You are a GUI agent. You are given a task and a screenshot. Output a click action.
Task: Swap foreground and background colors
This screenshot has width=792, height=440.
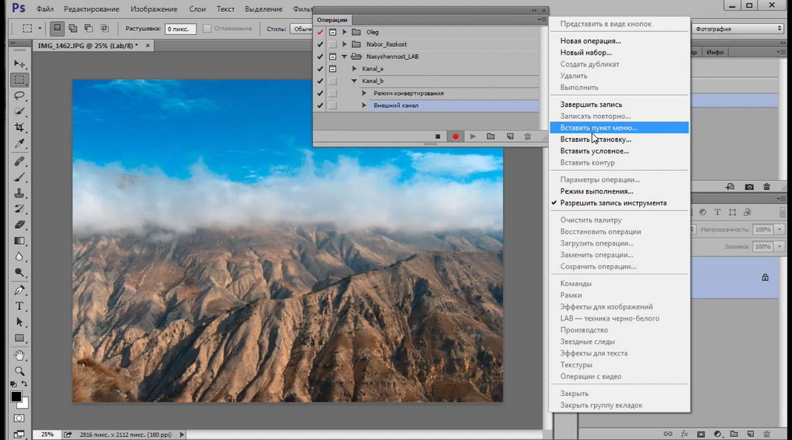24,384
